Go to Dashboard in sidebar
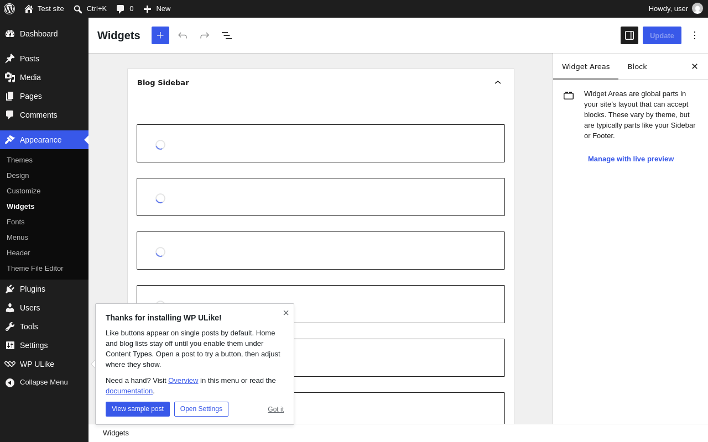 tap(44, 34)
